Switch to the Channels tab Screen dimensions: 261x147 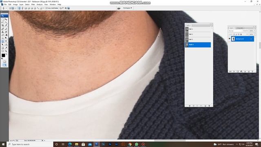240,28
